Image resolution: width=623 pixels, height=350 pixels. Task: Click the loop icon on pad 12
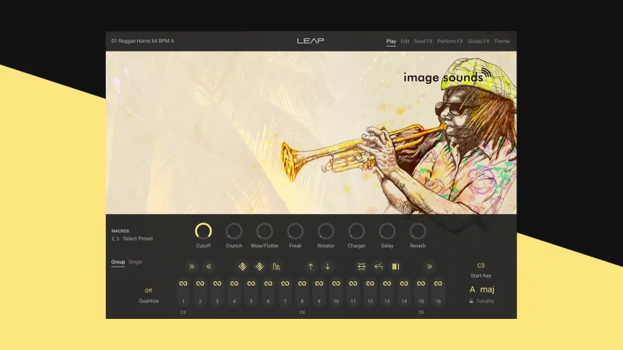pyautogui.click(x=370, y=283)
